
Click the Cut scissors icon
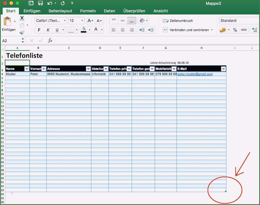tap(22, 18)
